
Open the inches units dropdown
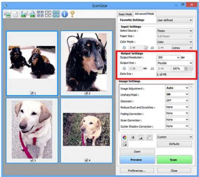182,48
